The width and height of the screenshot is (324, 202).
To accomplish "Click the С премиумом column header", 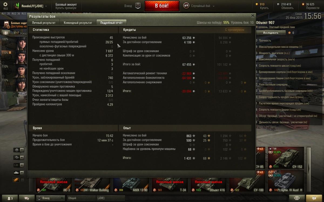I will point(234,30).
